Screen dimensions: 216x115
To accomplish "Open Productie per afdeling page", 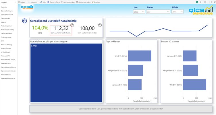I will [x=7, y=30].
